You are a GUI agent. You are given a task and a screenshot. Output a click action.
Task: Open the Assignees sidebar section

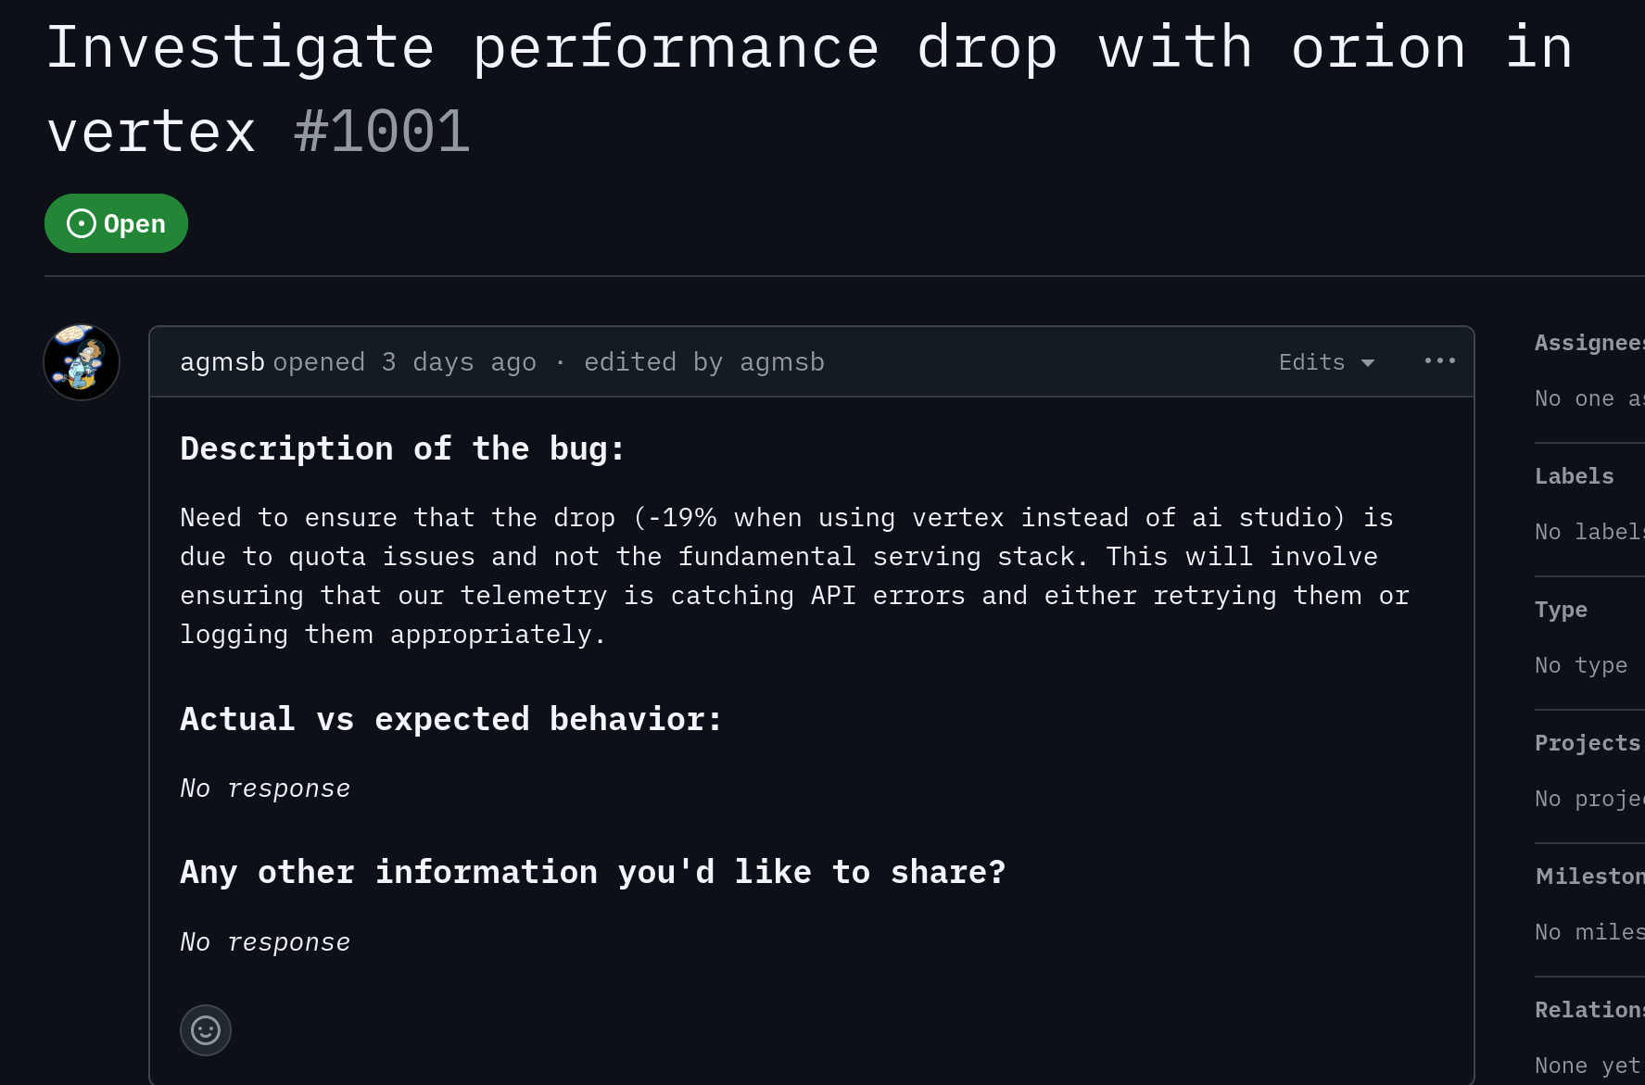tap(1588, 343)
